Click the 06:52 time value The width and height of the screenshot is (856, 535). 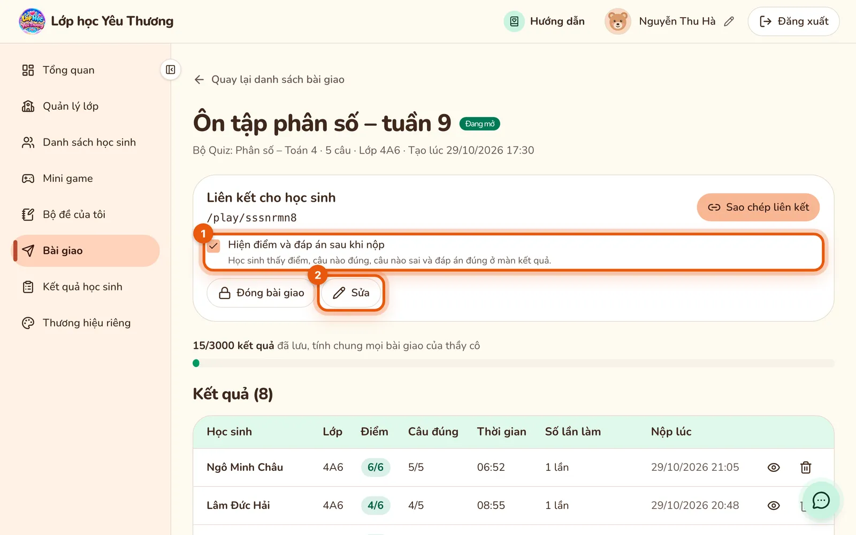coord(491,467)
